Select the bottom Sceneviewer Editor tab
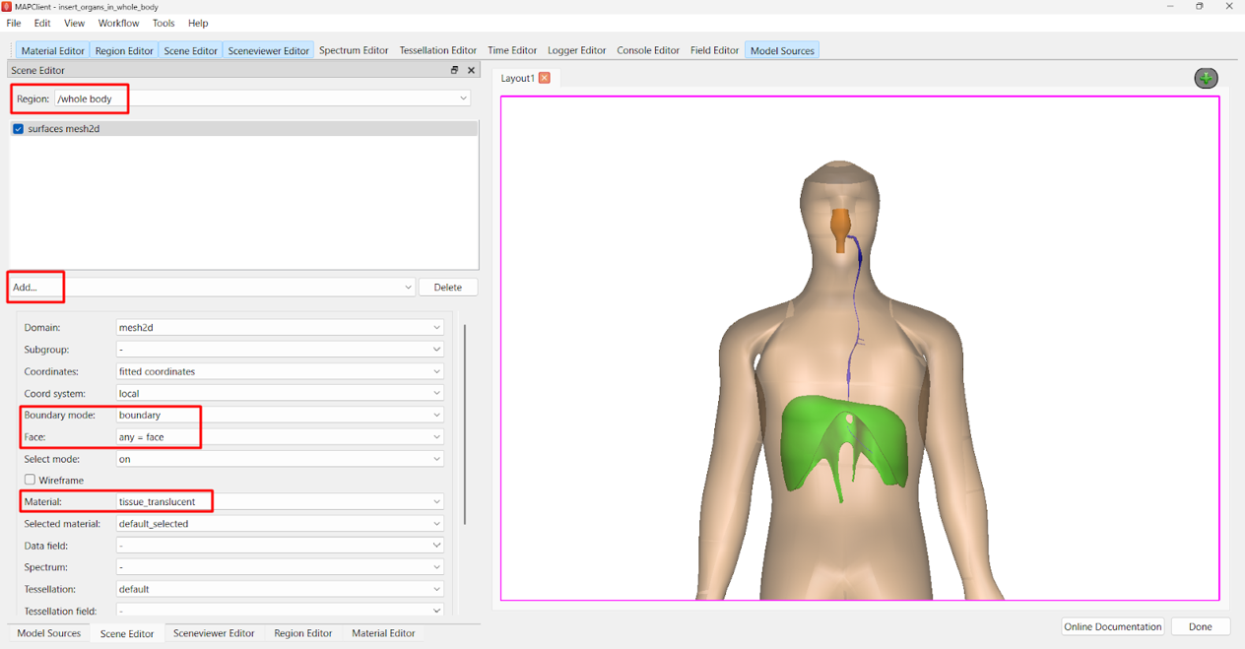Screen dimensions: 1245x649 [x=214, y=633]
